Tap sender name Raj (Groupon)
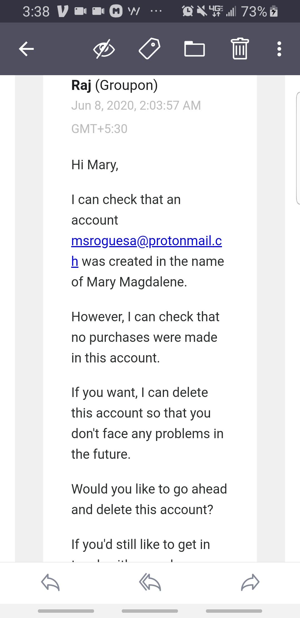Image resolution: width=300 pixels, height=618 pixels. point(114,85)
